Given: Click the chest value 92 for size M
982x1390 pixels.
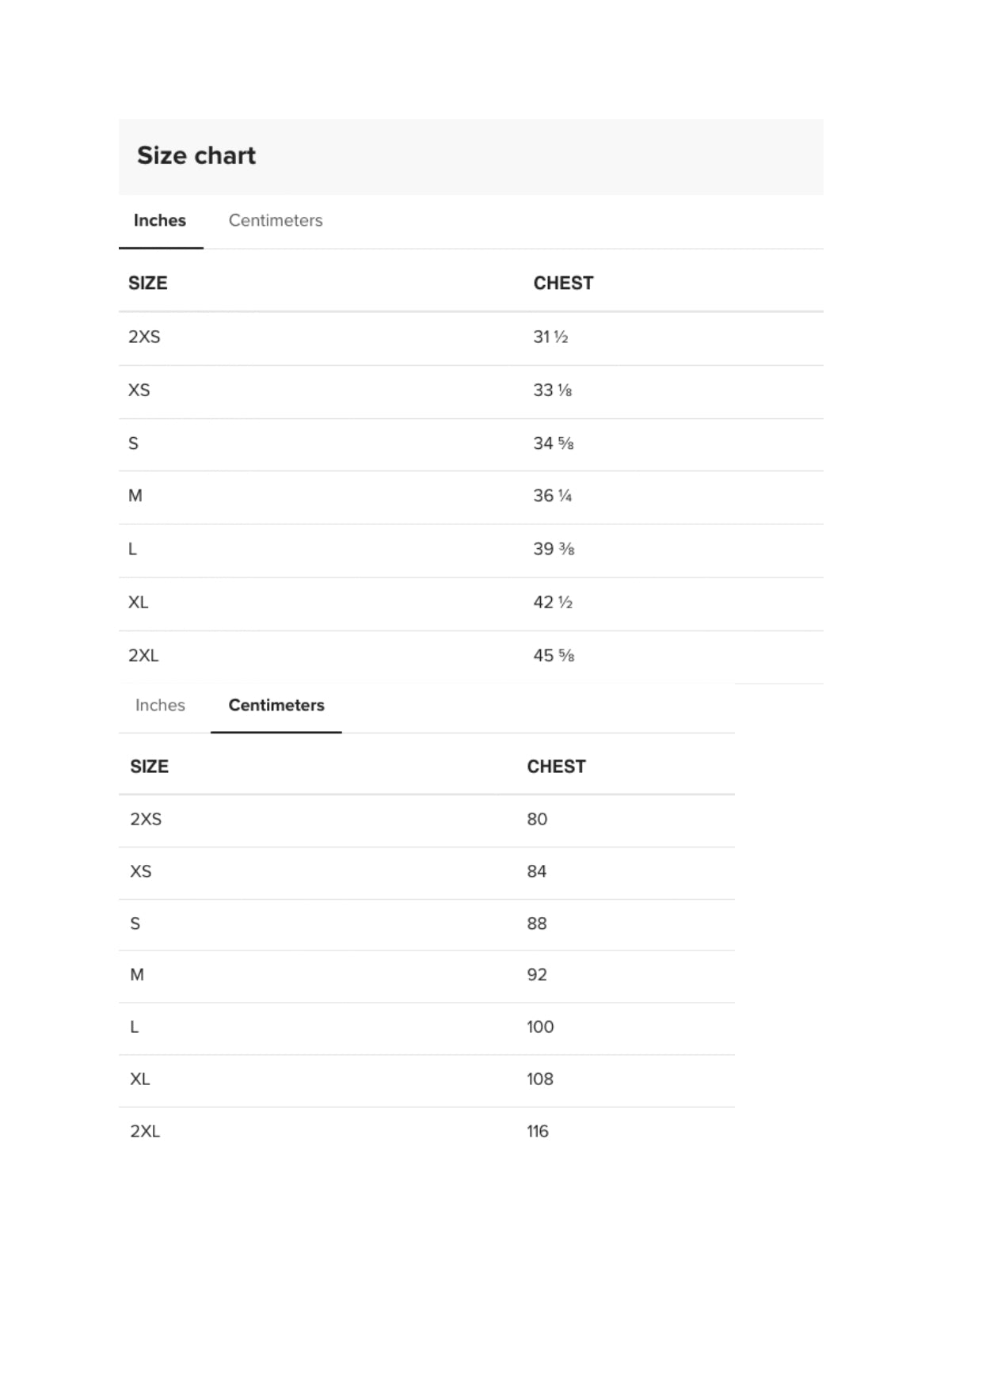Looking at the screenshot, I should click(537, 975).
